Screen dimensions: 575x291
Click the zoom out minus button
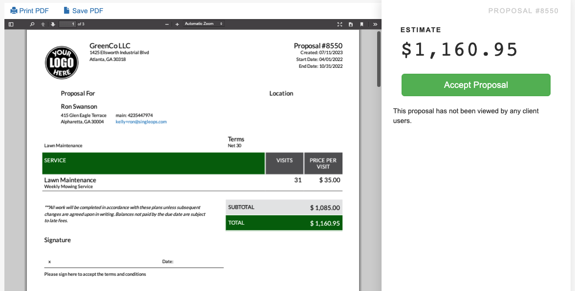point(167,24)
